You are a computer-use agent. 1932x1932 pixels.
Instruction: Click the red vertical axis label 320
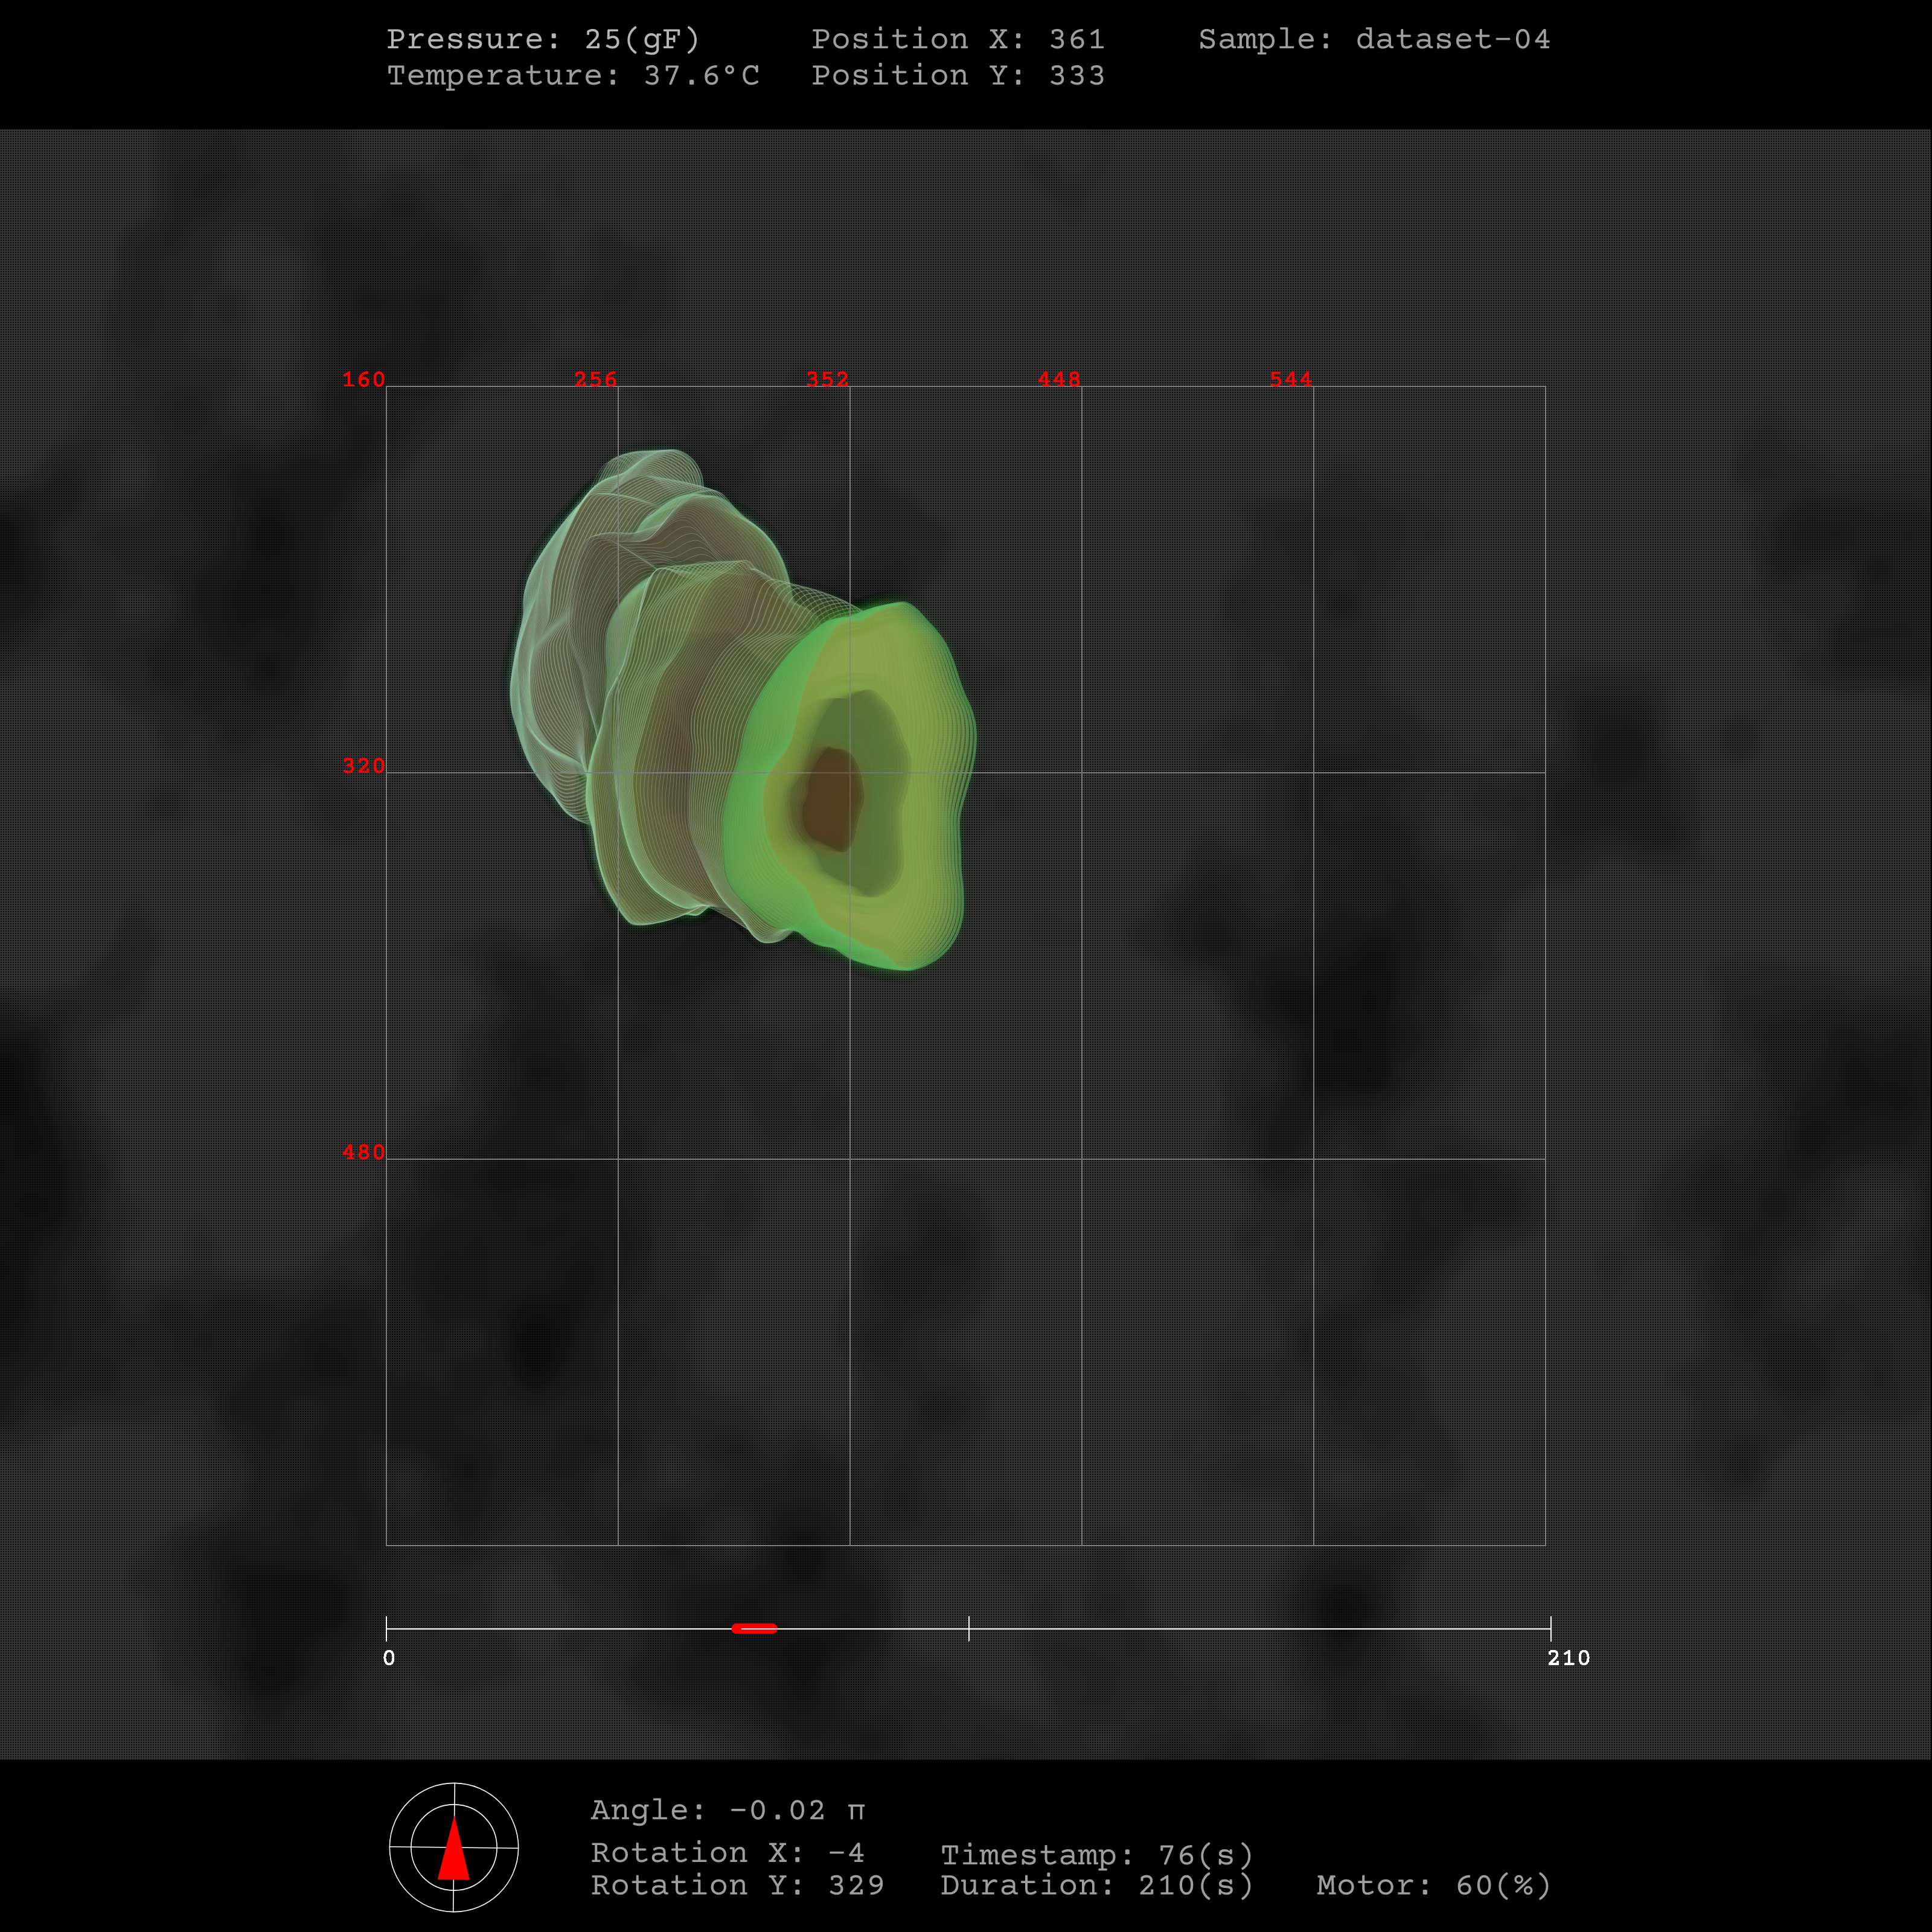(363, 766)
